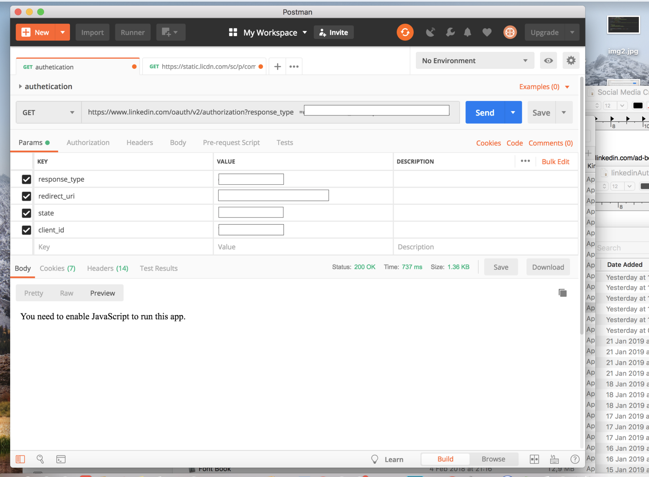Click the Send button
The image size is (649, 477).
pyautogui.click(x=484, y=112)
